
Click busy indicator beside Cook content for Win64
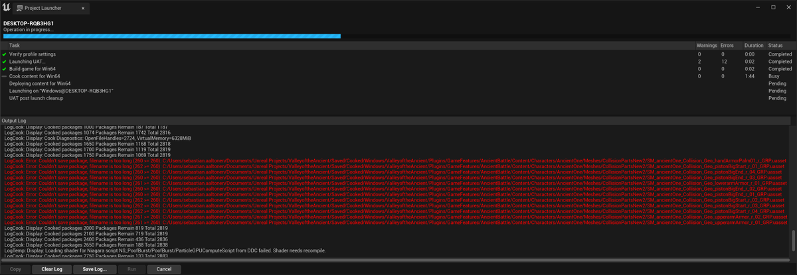click(5, 76)
